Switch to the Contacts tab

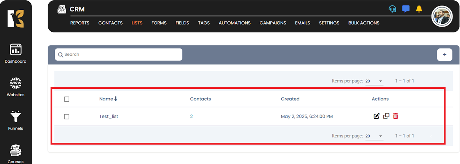click(110, 23)
